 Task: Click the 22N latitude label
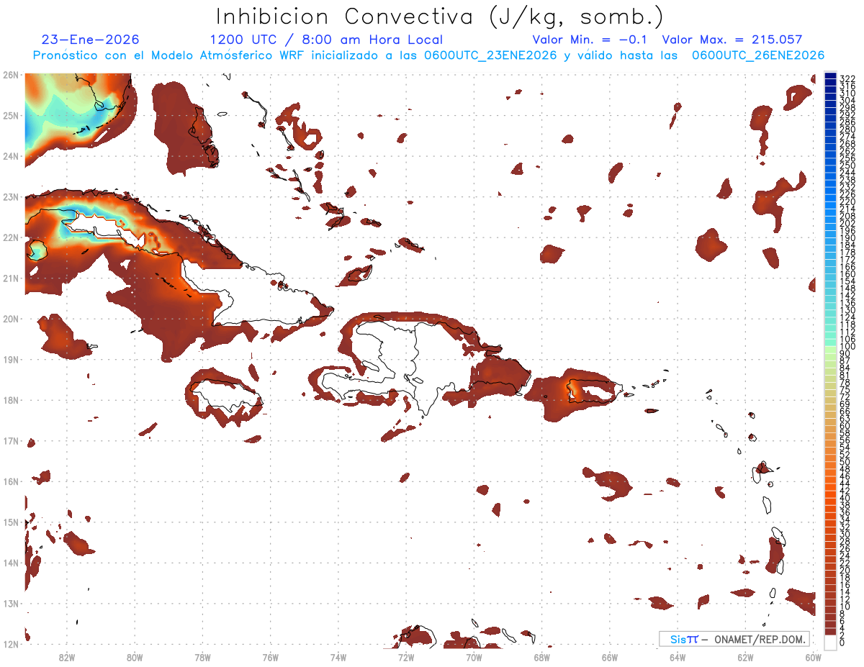pos(11,237)
